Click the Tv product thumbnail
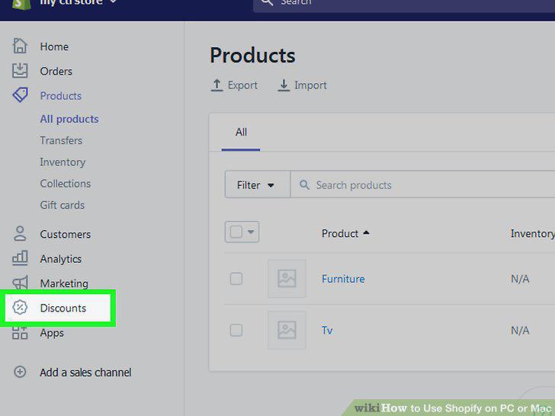Viewport: 555px width, 416px height. (287, 331)
